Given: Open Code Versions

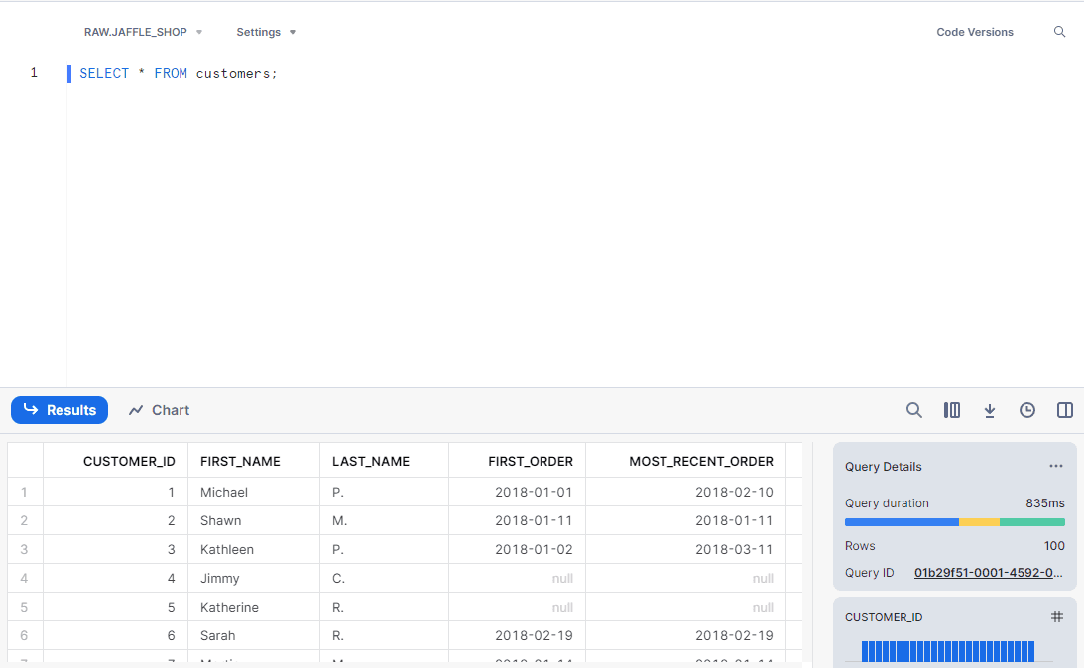Looking at the screenshot, I should (x=974, y=32).
